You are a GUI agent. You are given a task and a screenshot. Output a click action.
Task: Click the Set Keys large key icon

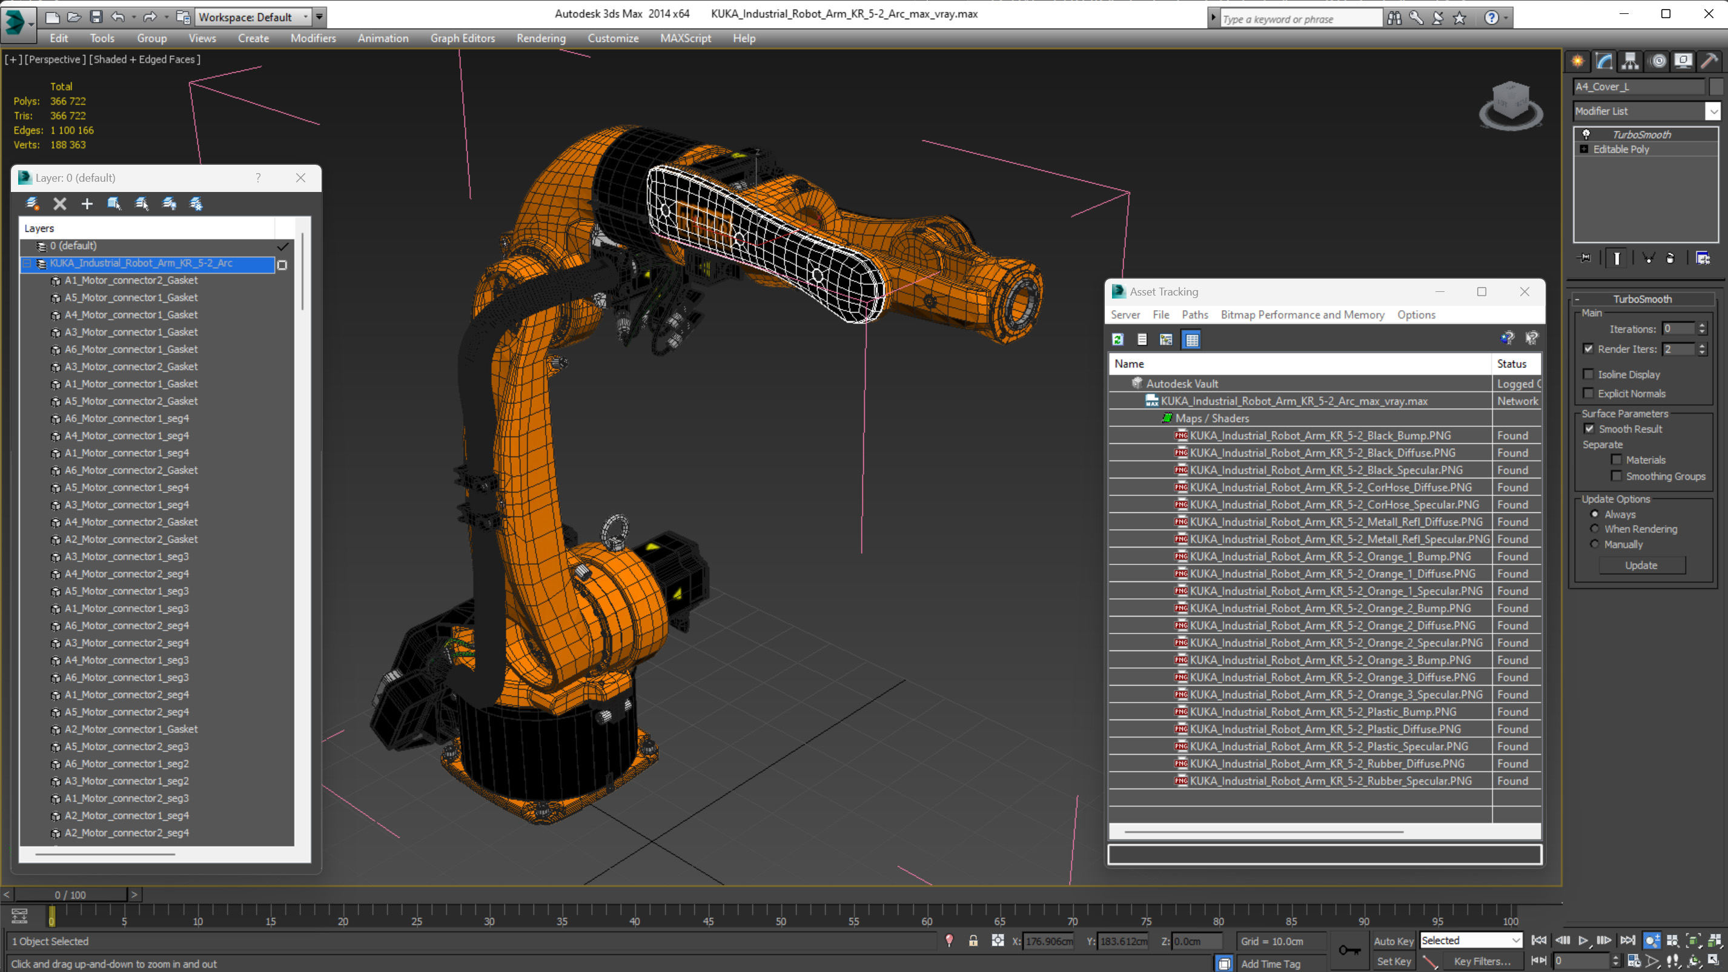[1349, 950]
